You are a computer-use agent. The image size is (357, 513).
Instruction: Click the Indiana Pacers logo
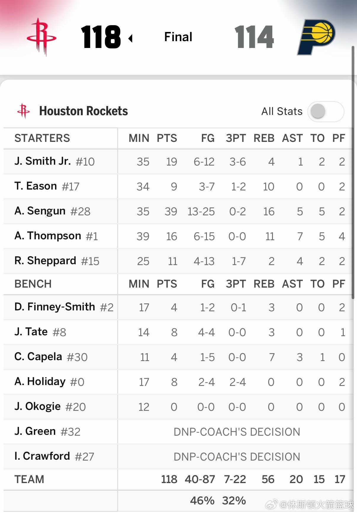316,37
